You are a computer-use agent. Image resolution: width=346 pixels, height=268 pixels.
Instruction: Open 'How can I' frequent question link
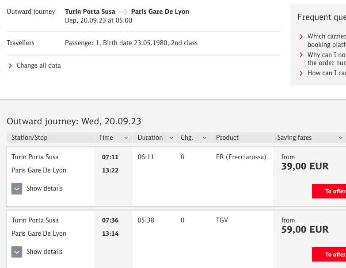(326, 73)
